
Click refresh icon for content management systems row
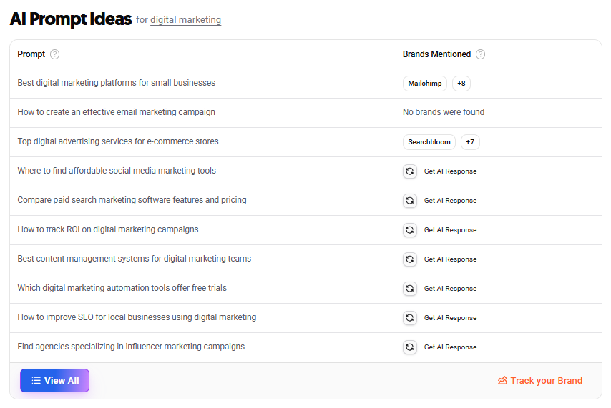(409, 259)
